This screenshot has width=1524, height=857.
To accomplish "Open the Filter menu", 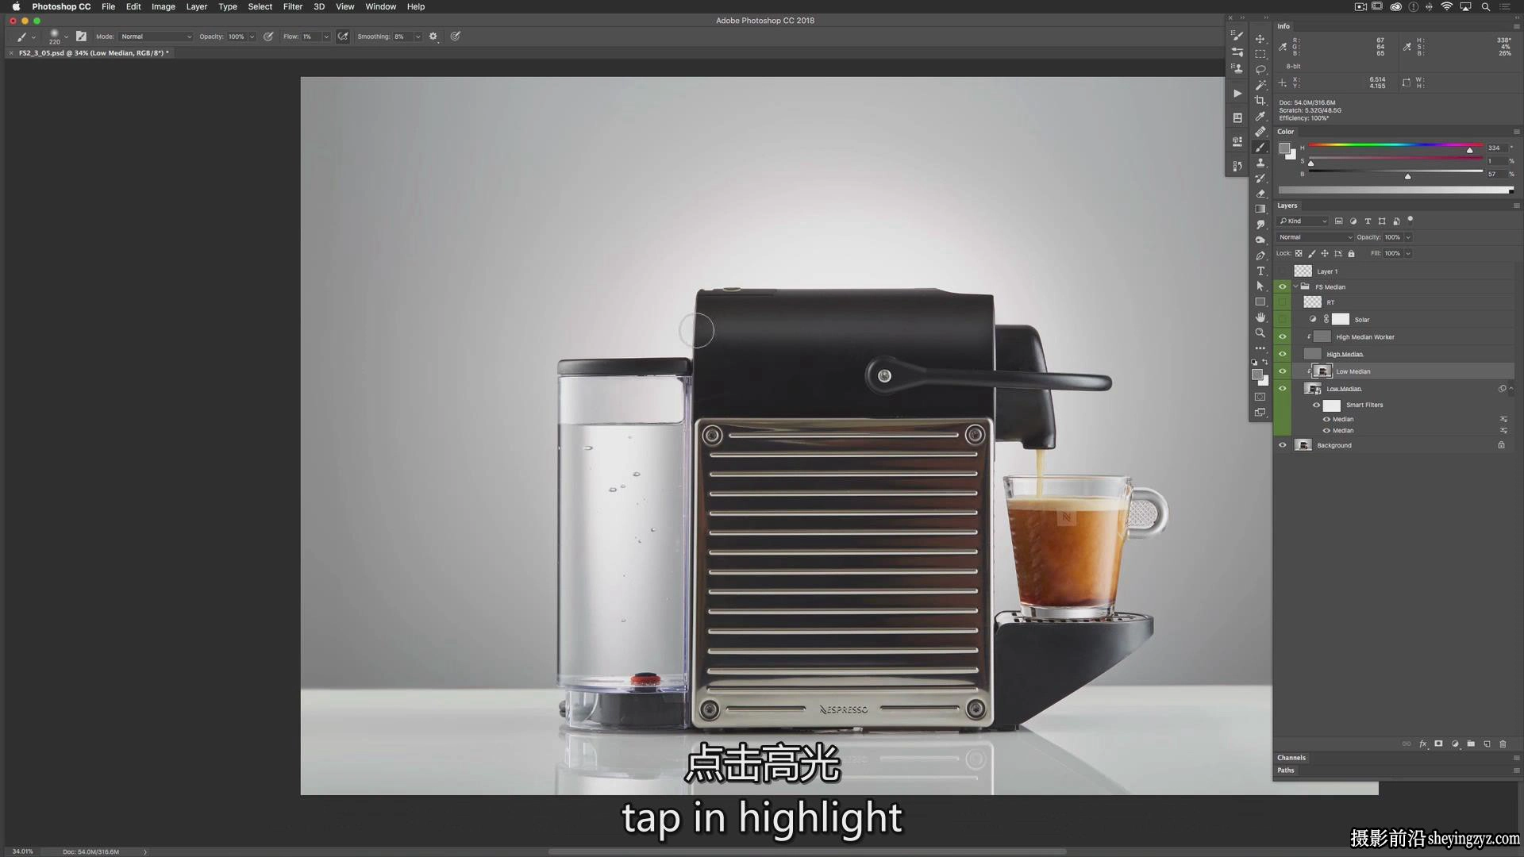I will [x=293, y=6].
